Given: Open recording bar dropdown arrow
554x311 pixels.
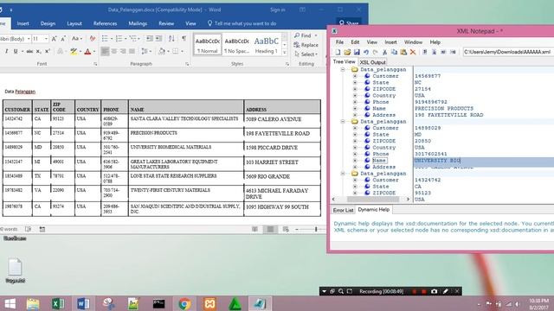Looking at the screenshot, I should (x=324, y=291).
